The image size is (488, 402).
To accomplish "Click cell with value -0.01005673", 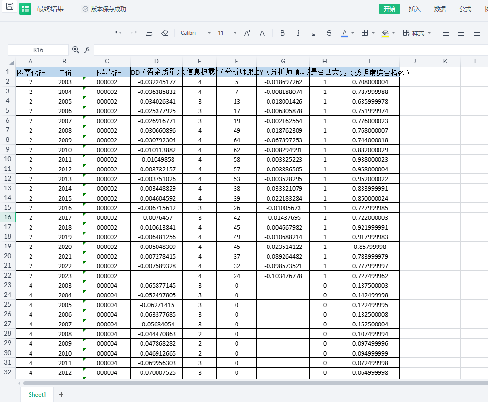I will (283, 208).
